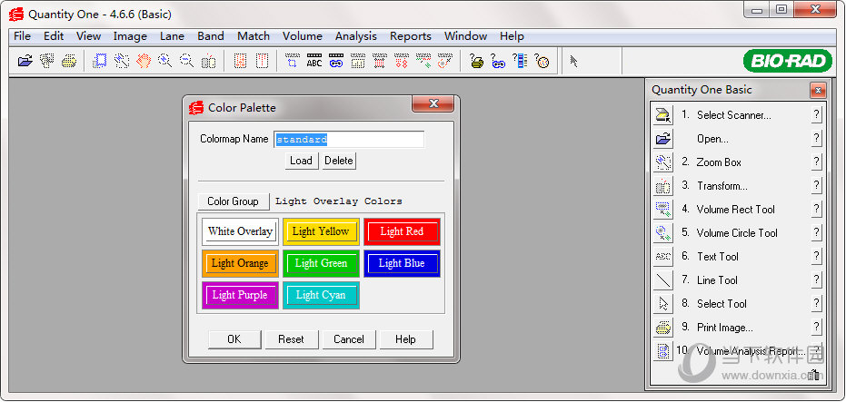Viewport: 846px width, 402px height.
Task: Click the ? help button beside Zoom Box
Action: [816, 162]
